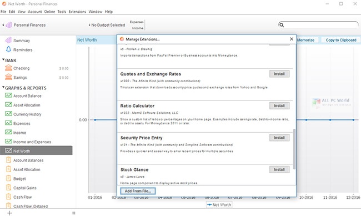Click the Checking balance $0.00
Image resolution: width=361 pixels, height=216 pixels.
click(64, 68)
